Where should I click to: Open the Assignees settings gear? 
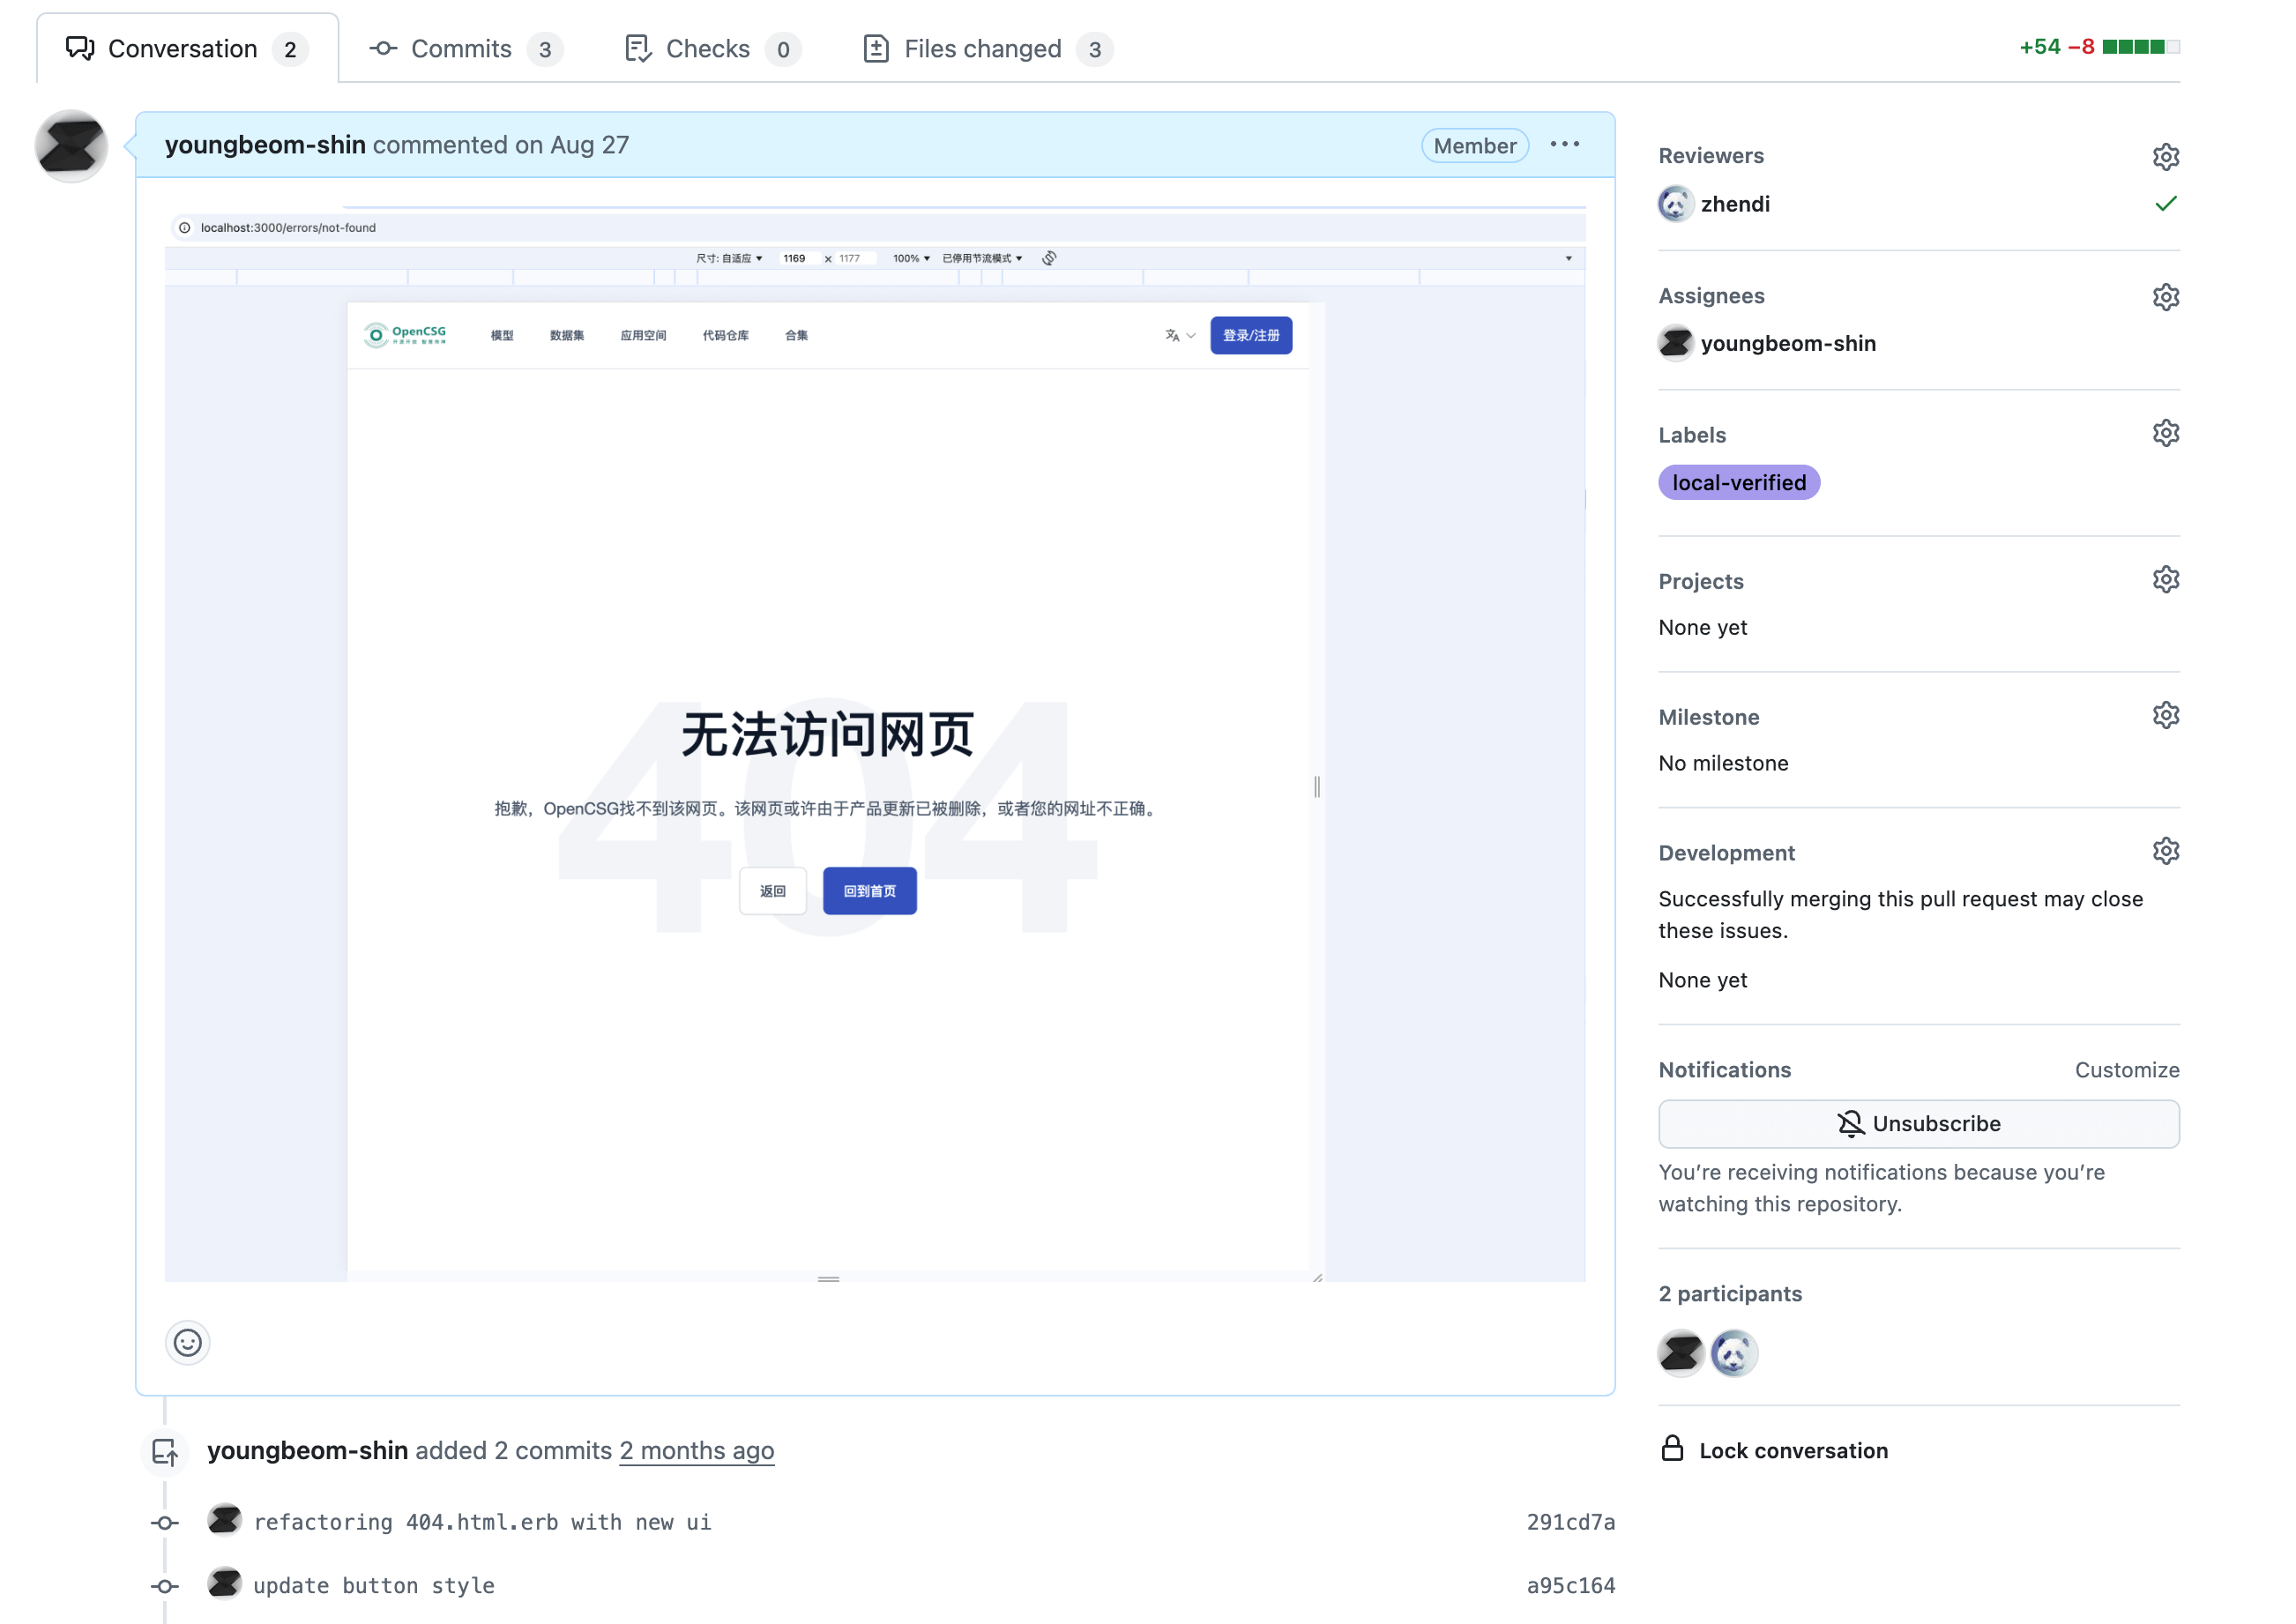point(2166,296)
